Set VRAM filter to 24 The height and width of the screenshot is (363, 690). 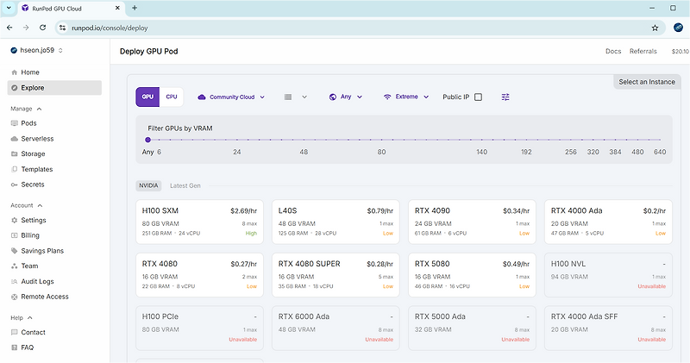236,152
